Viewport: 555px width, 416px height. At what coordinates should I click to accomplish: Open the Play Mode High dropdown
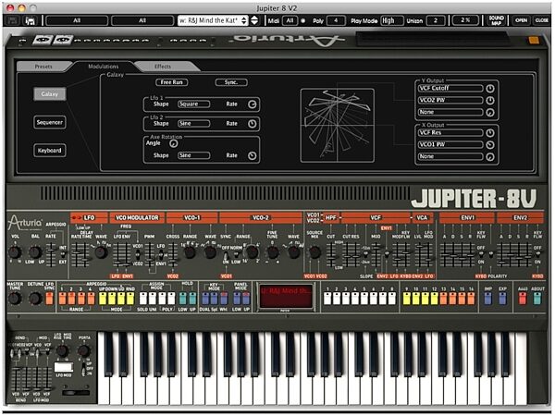pos(392,20)
